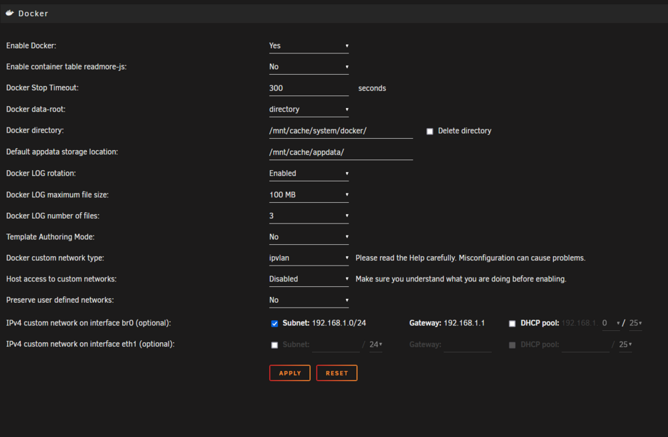Focus the Docker Stop Timeout field
The height and width of the screenshot is (437, 668).
(x=309, y=88)
